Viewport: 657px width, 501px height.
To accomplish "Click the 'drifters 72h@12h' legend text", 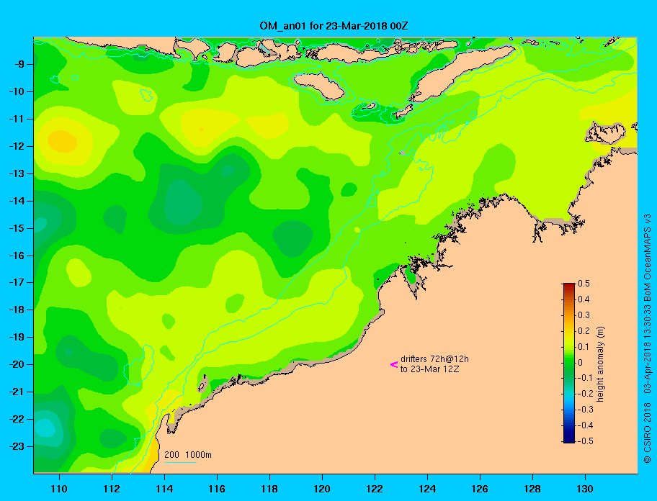I will coord(434,359).
